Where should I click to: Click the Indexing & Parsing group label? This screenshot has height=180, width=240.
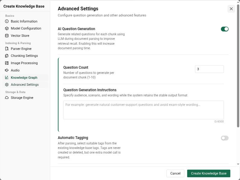18,43
